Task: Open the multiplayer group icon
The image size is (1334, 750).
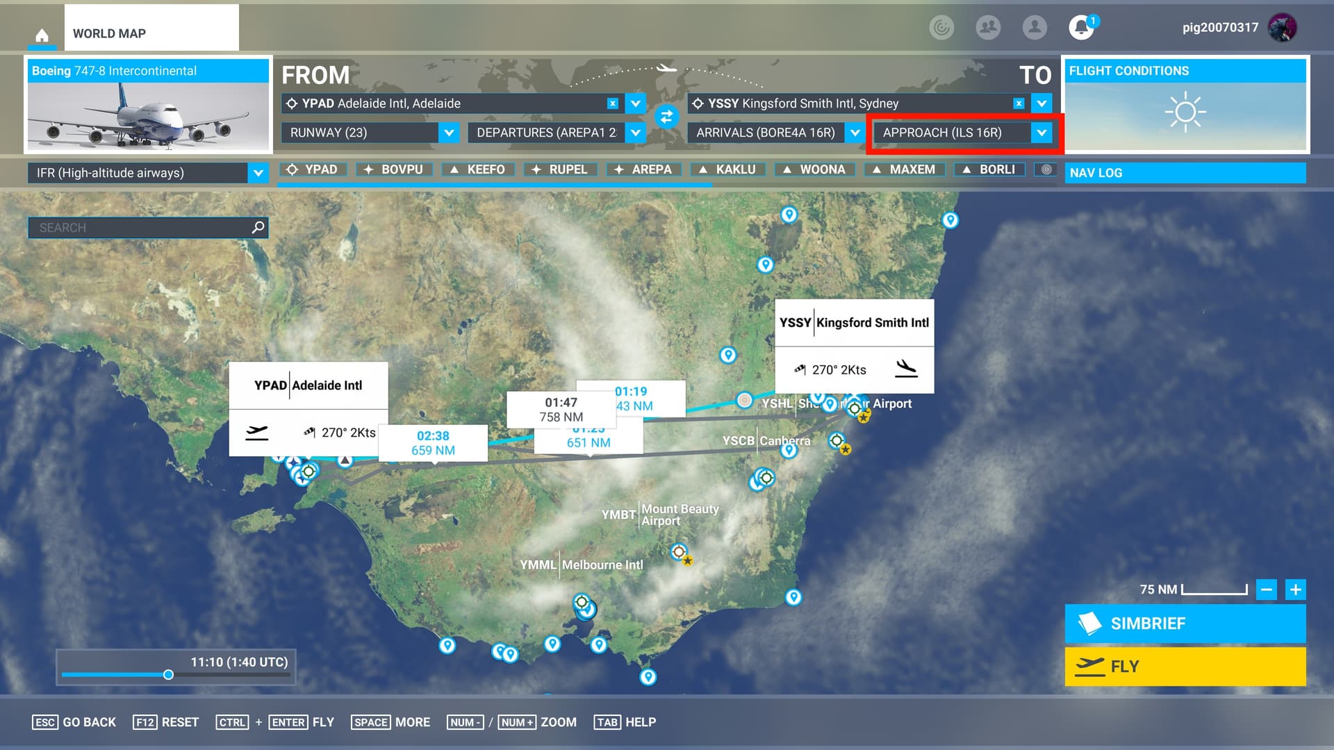Action: pyautogui.click(x=987, y=28)
